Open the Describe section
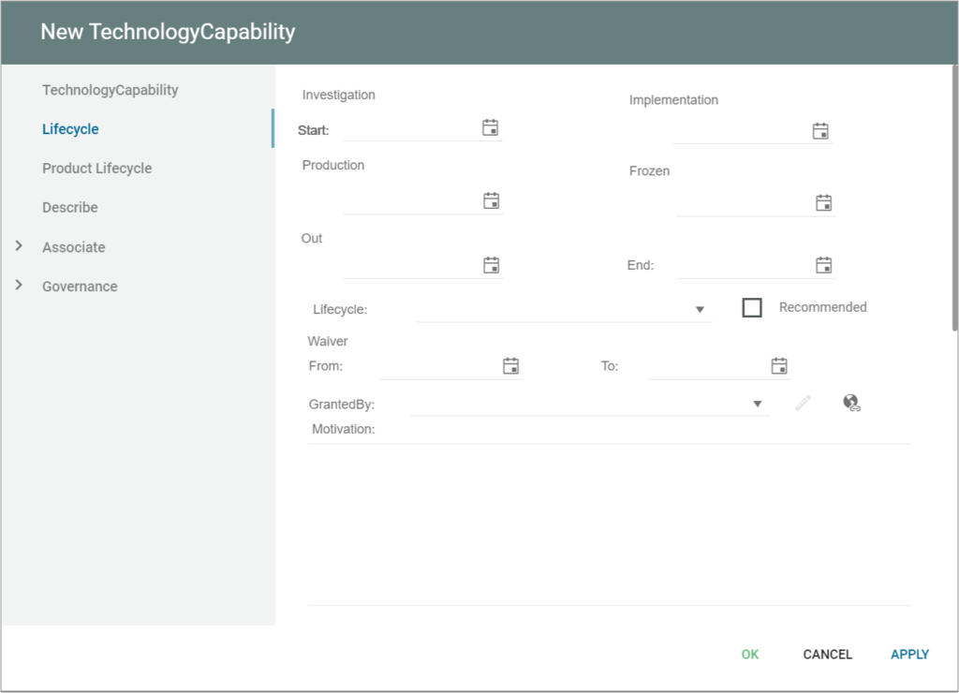Viewport: 959px width, 693px height. point(69,207)
